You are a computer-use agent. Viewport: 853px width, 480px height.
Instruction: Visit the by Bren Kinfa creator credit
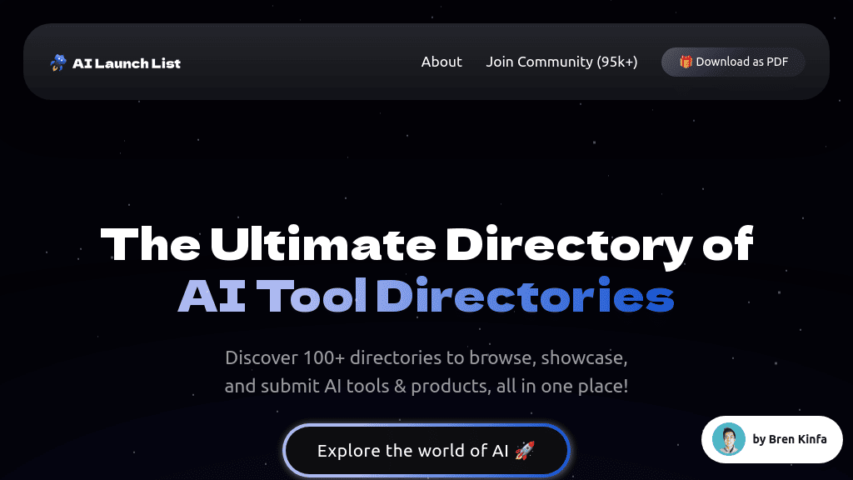click(788, 439)
